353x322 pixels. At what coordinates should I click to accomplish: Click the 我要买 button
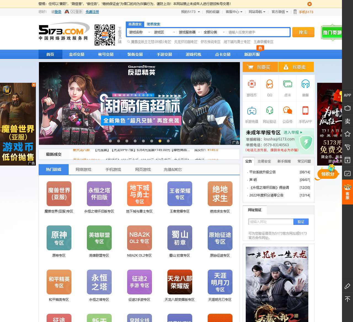point(260,67)
